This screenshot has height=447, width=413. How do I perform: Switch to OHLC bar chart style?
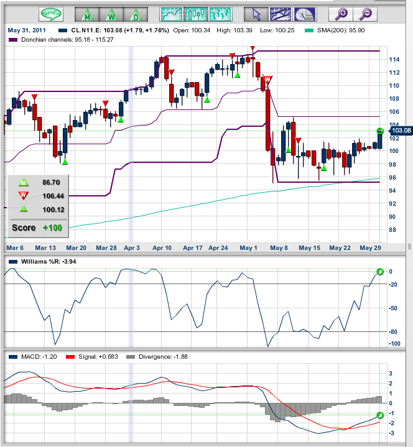coord(220,13)
